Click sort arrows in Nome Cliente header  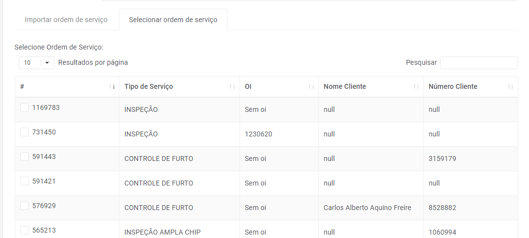point(416,87)
